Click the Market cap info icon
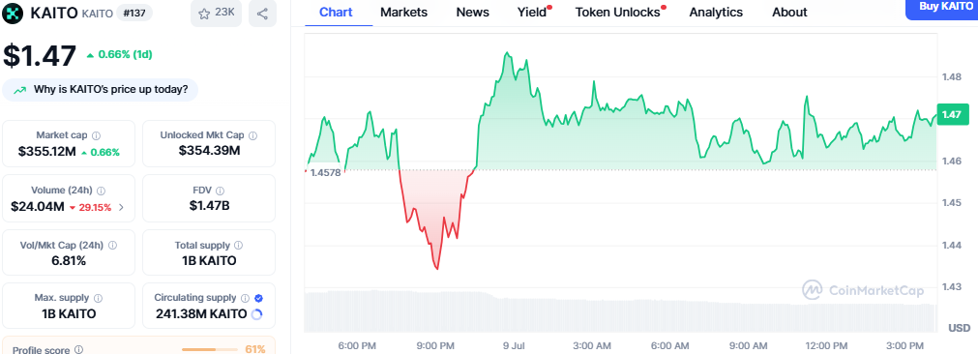The width and height of the screenshot is (978, 354). (x=96, y=135)
